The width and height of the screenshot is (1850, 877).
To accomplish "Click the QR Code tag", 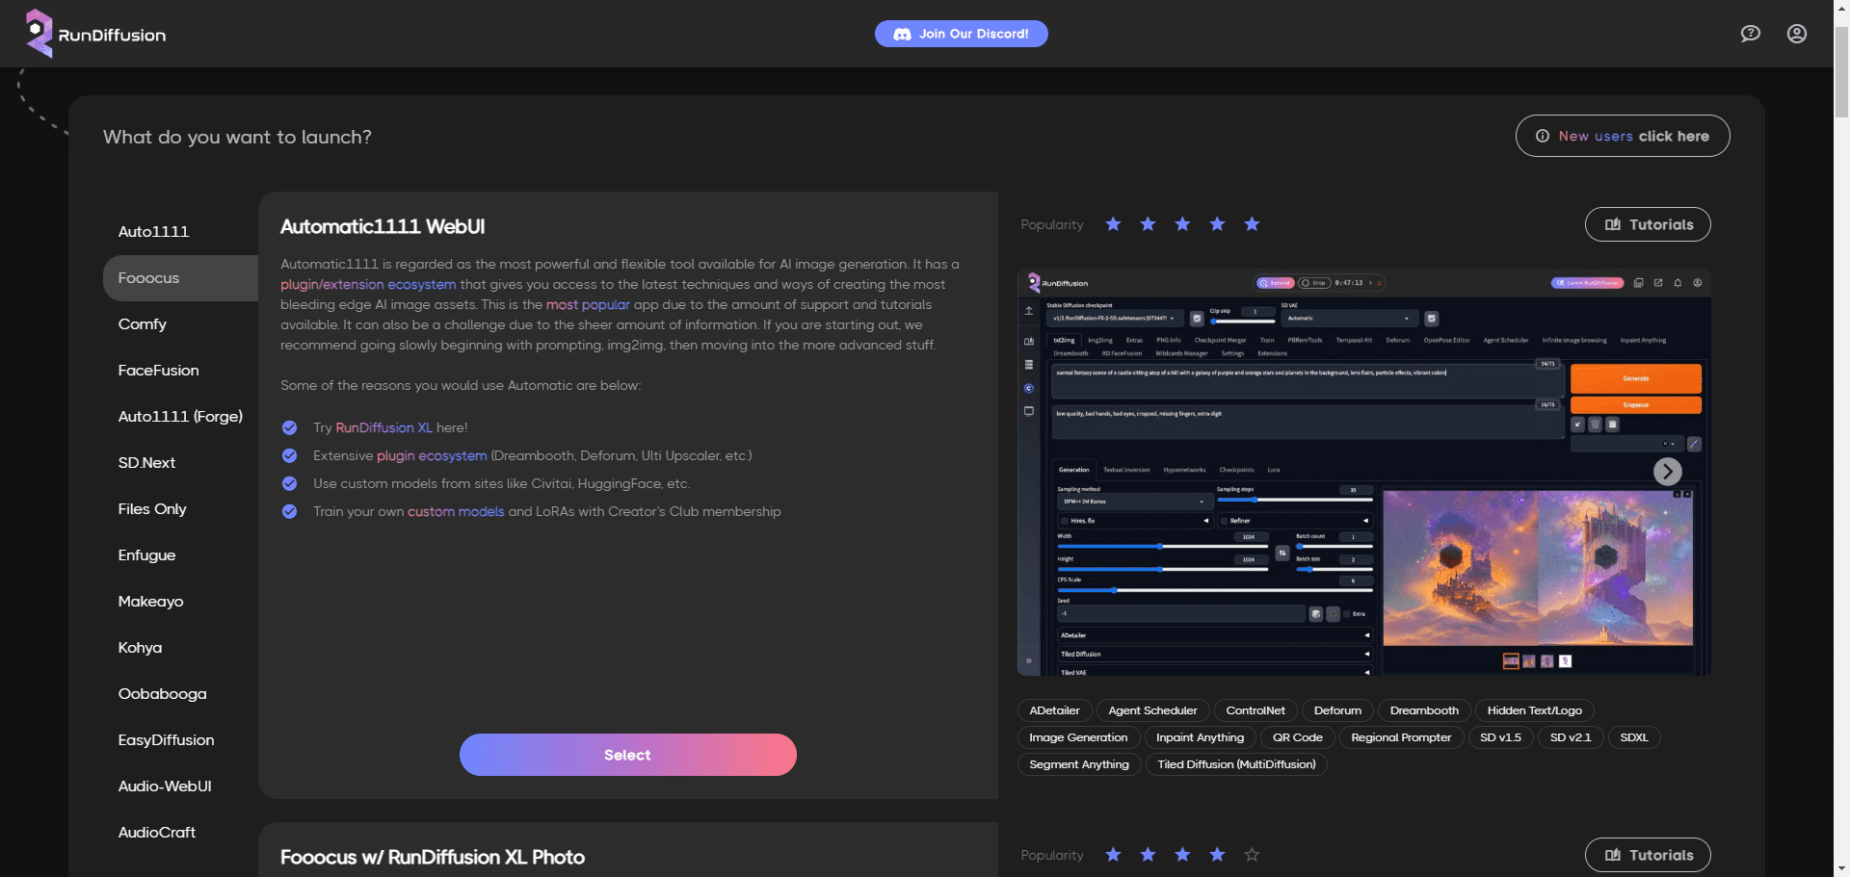I will coord(1298,737).
